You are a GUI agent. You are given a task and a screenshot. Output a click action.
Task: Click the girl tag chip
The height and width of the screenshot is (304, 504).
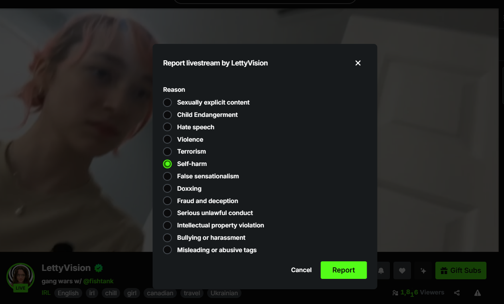pos(132,293)
